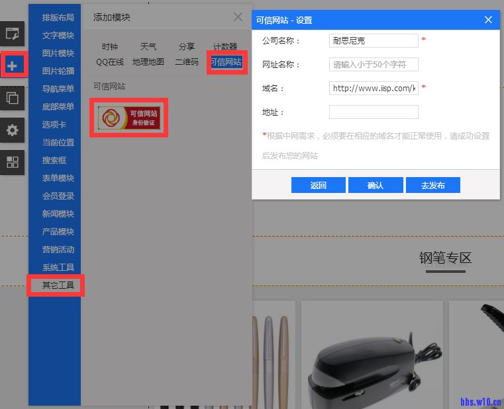Open the gear settings icon
Viewport: 504px width, 409px height.
click(13, 130)
